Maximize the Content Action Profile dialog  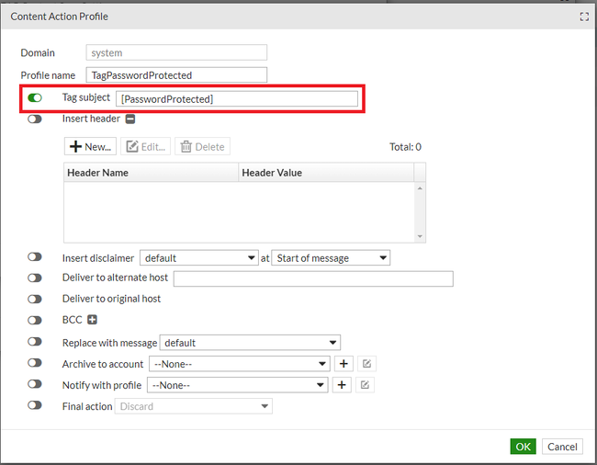[583, 17]
